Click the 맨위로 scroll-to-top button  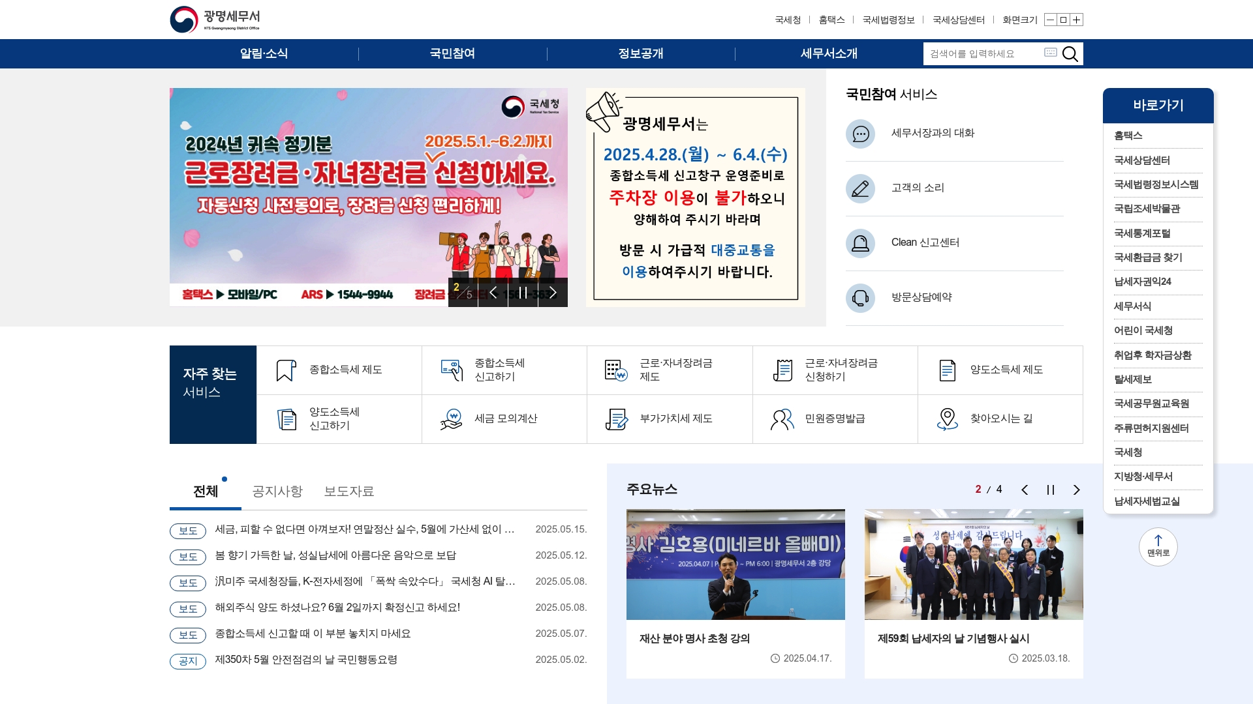[1158, 546]
